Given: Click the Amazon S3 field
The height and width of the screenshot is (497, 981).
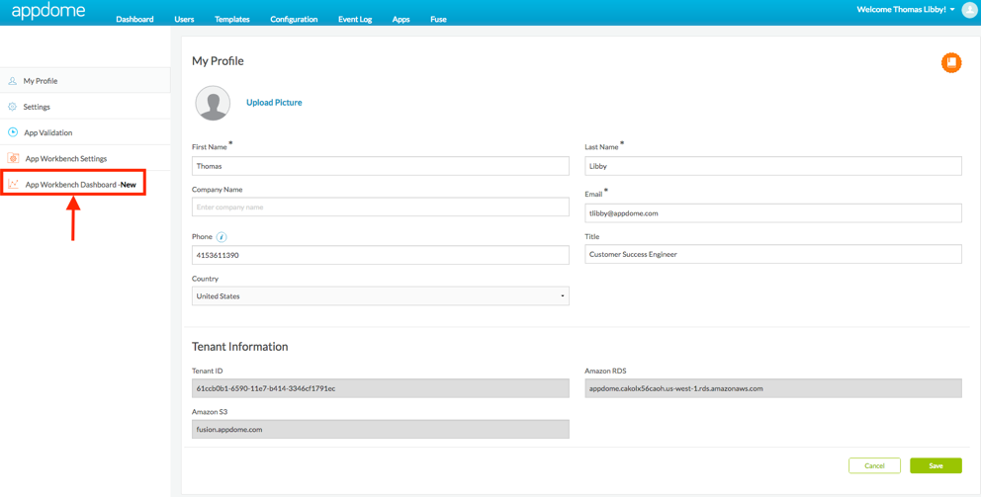Looking at the screenshot, I should tap(381, 430).
